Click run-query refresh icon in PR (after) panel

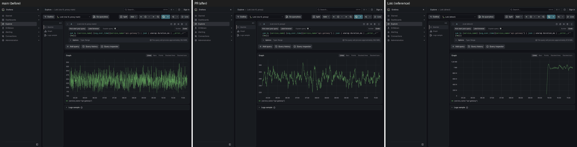[356, 17]
